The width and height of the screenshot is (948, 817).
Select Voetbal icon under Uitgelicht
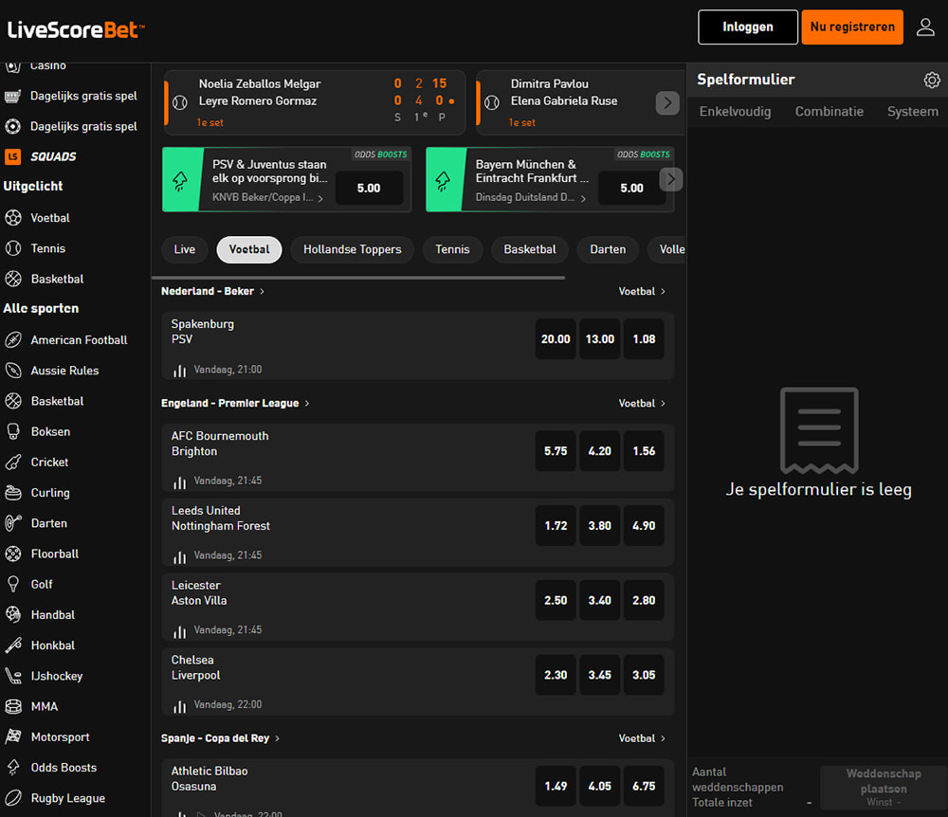13,218
